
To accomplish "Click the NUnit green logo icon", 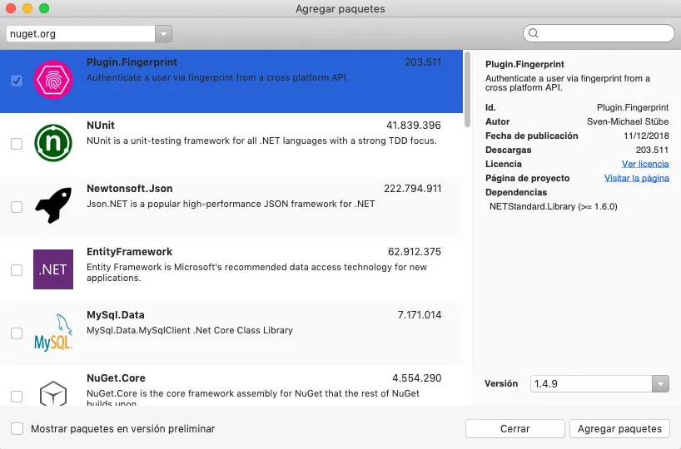I will [x=53, y=143].
